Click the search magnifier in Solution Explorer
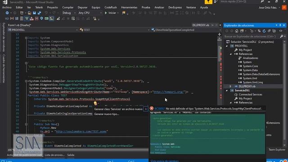The height and width of the screenshot is (162, 288). 282,36
